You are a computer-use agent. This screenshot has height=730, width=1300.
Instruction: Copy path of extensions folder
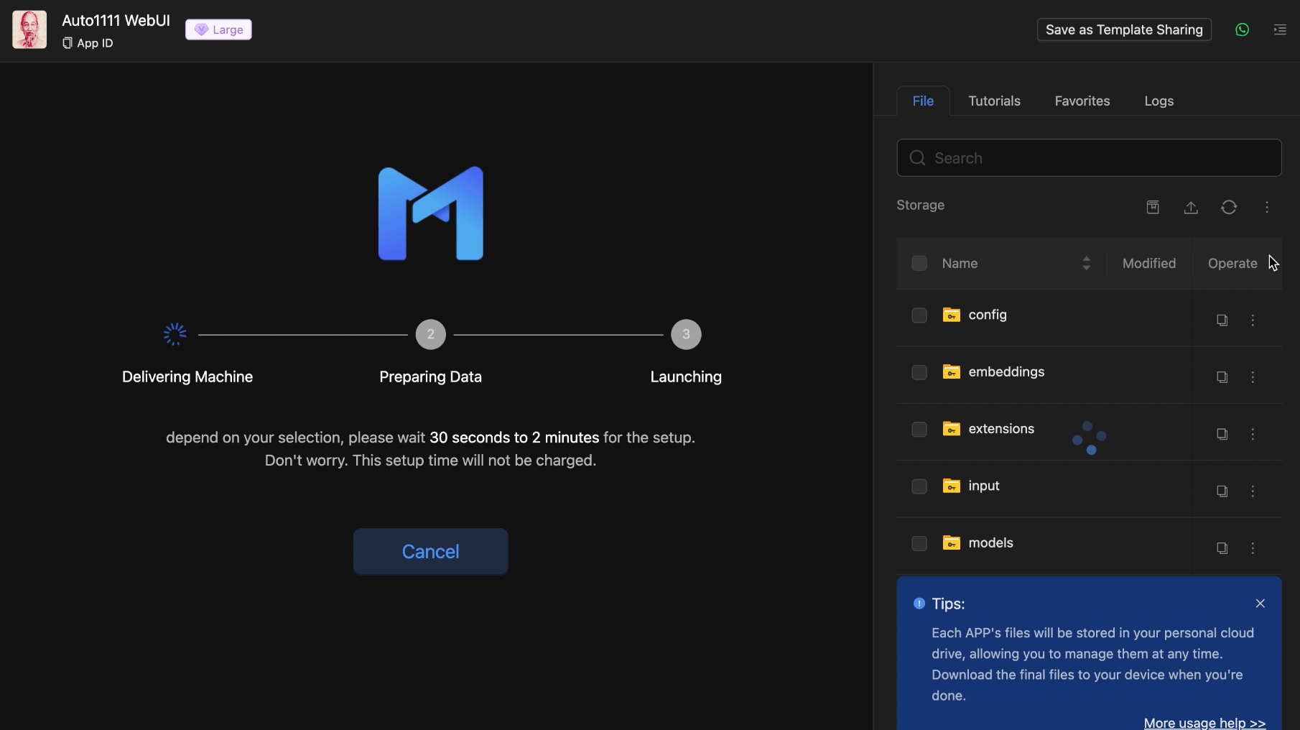click(1222, 434)
